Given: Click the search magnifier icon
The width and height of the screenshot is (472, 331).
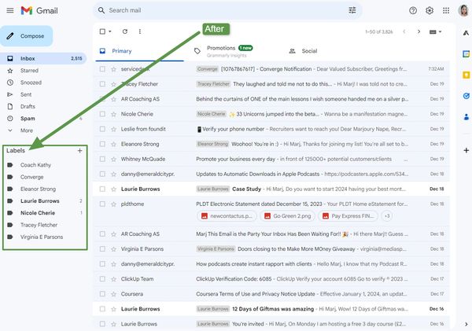Looking at the screenshot, I should click(x=101, y=10).
